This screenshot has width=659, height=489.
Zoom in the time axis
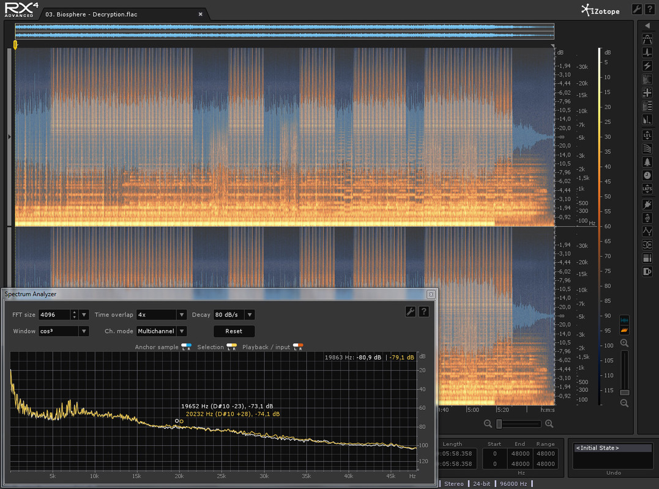click(549, 424)
